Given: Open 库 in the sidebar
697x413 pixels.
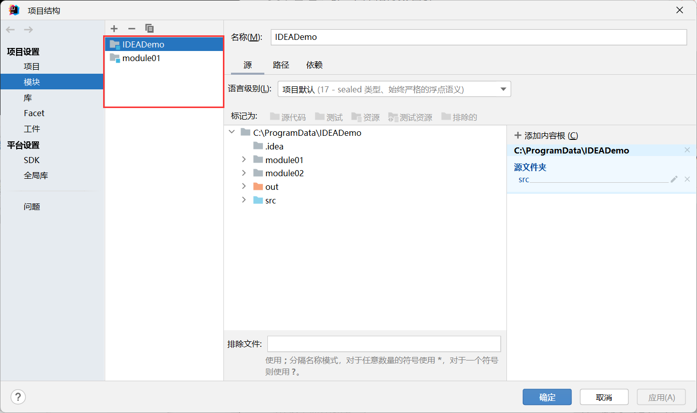Looking at the screenshot, I should tap(28, 98).
